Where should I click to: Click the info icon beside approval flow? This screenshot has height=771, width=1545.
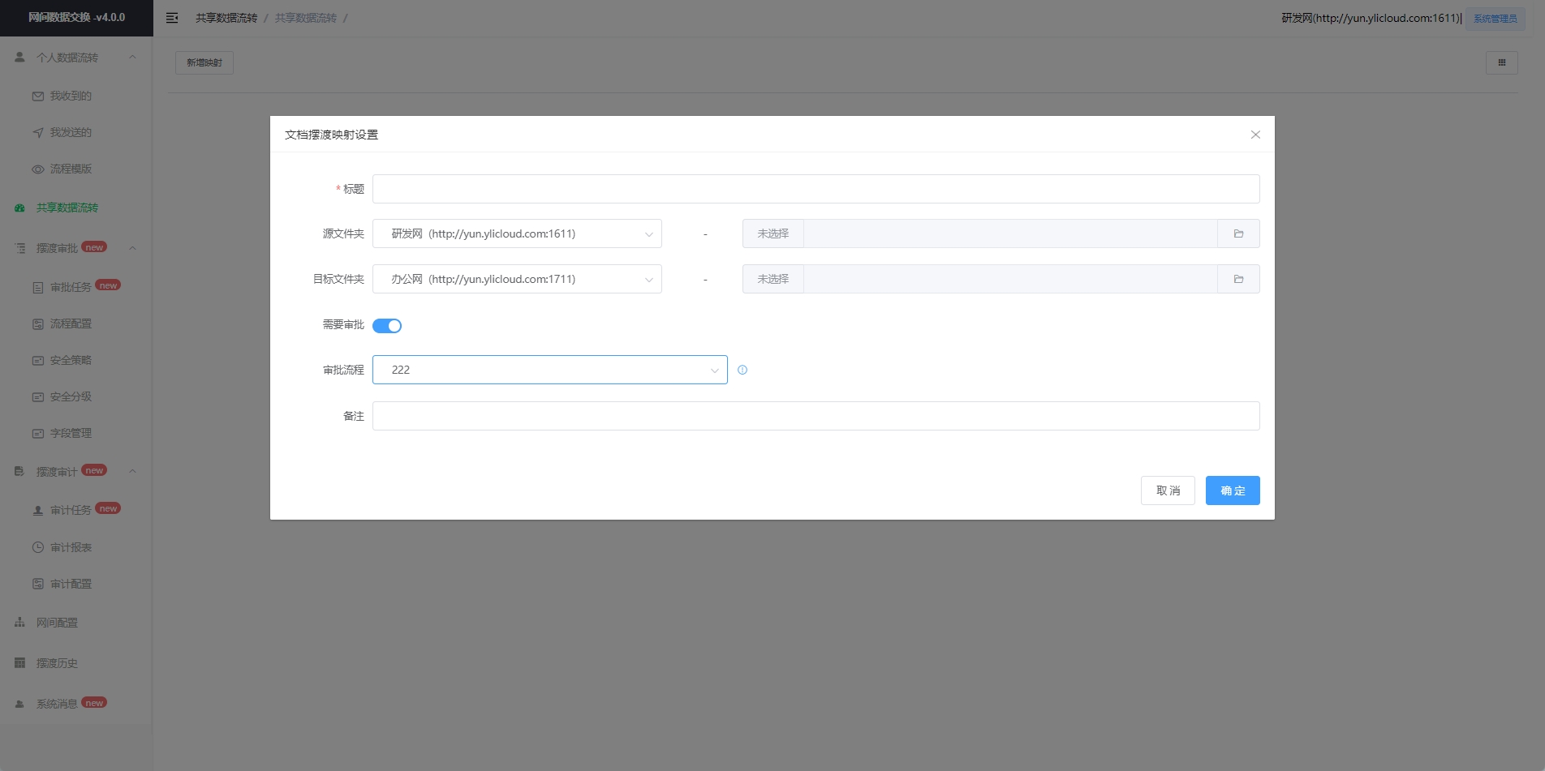pyautogui.click(x=742, y=370)
